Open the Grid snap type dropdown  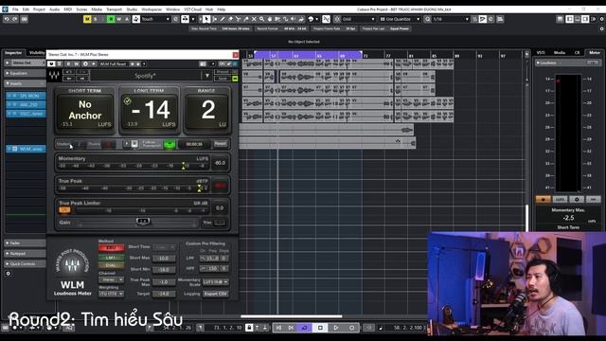tap(358, 19)
